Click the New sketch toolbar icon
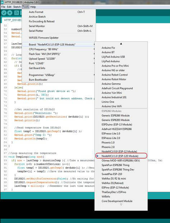The height and width of the screenshot is (223, 170). click(17, 13)
